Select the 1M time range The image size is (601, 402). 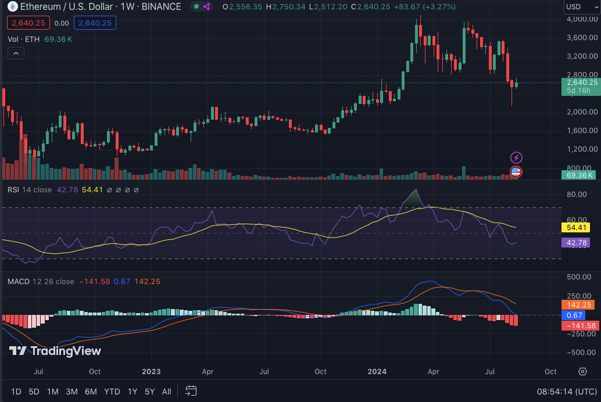click(52, 392)
